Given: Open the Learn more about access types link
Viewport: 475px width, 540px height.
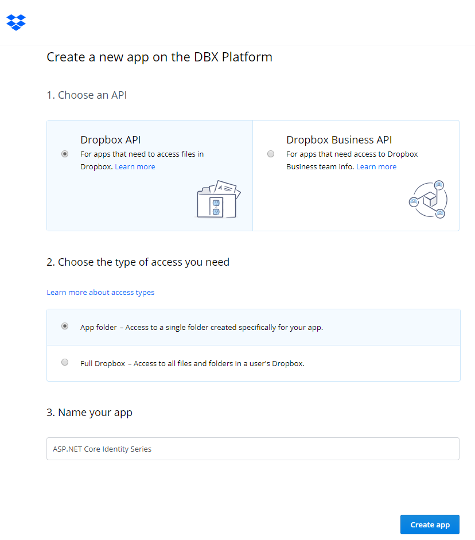Looking at the screenshot, I should (100, 293).
